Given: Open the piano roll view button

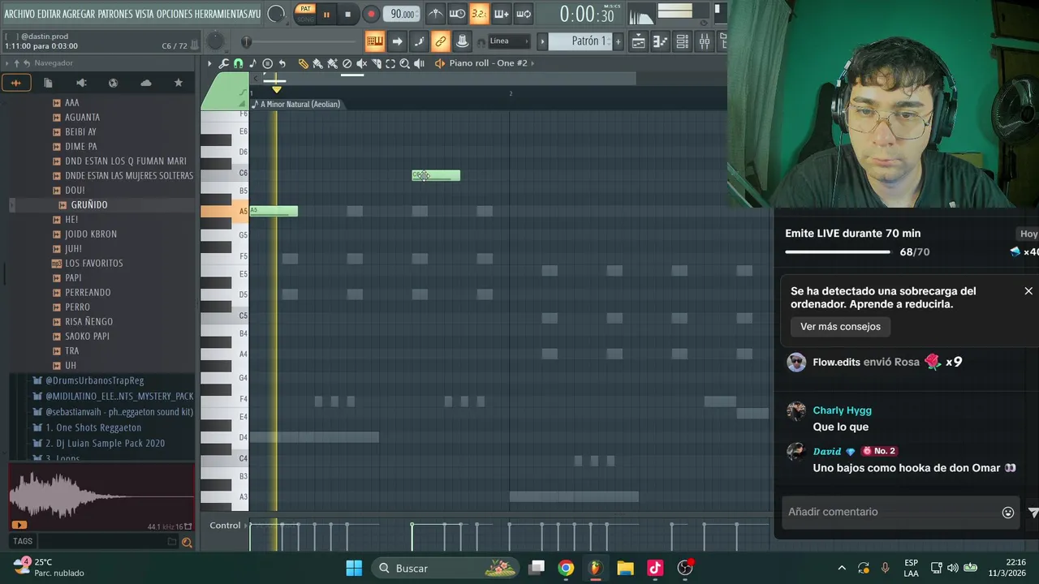Looking at the screenshot, I should (661, 41).
